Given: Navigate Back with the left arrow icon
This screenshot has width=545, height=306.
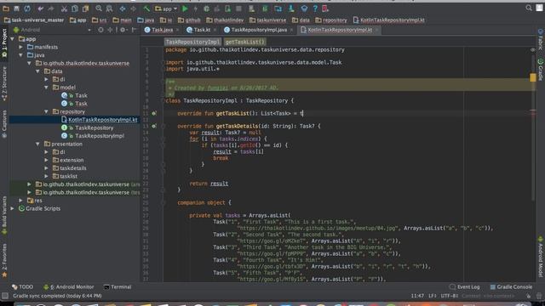Looking at the screenshot, I should pyautogui.click(x=123, y=8).
